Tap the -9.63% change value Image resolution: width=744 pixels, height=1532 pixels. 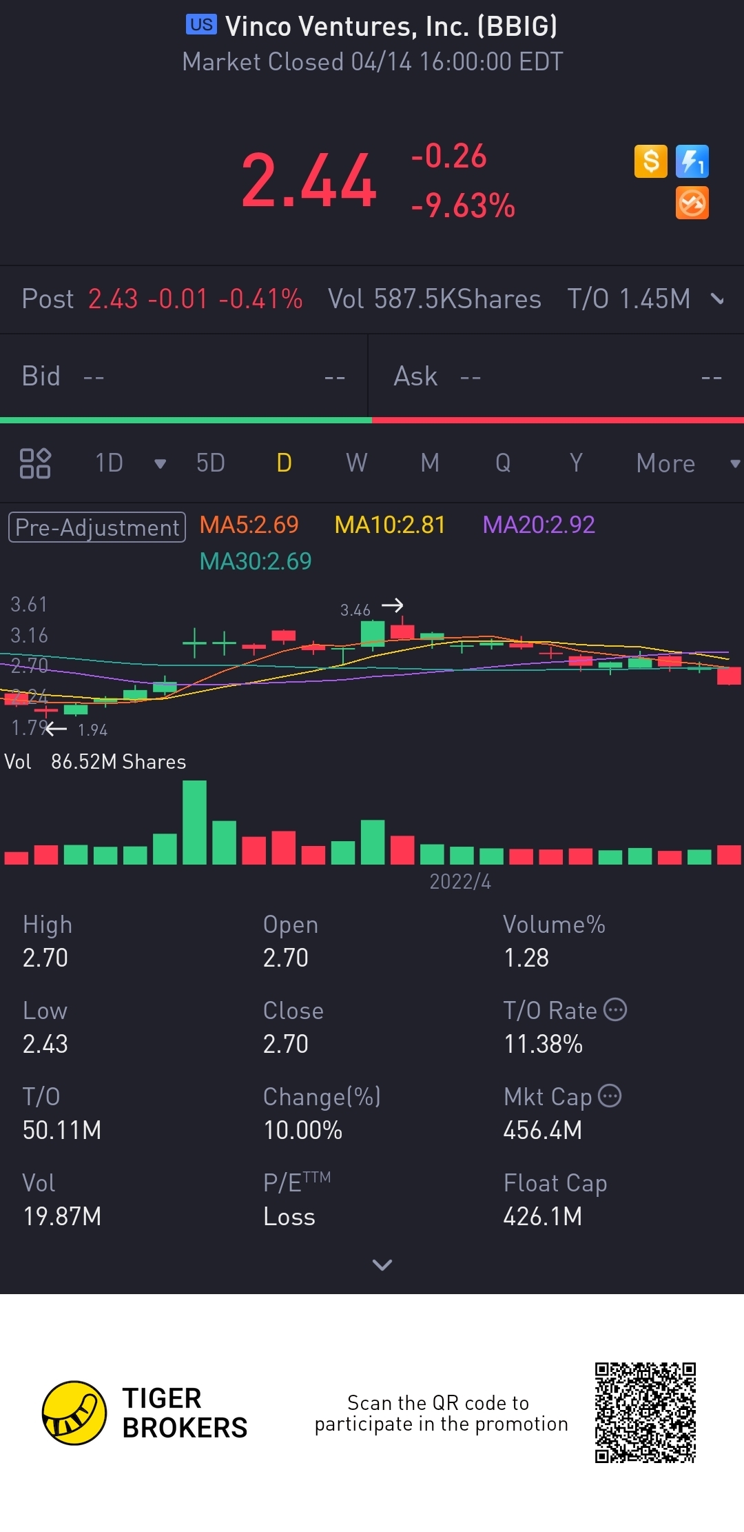coord(463,205)
